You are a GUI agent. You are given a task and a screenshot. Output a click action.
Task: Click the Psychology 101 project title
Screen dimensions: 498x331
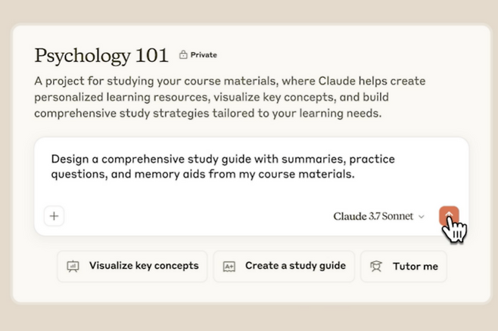[x=101, y=56]
